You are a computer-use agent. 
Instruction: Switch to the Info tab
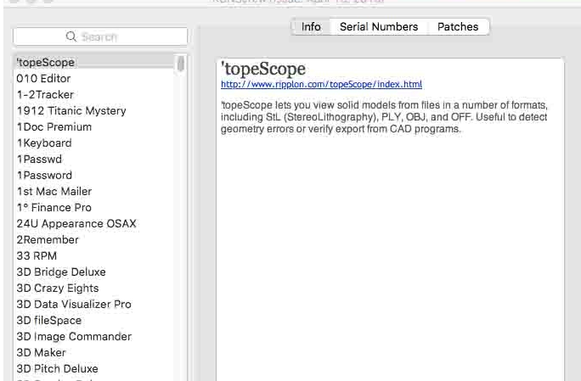(x=311, y=26)
